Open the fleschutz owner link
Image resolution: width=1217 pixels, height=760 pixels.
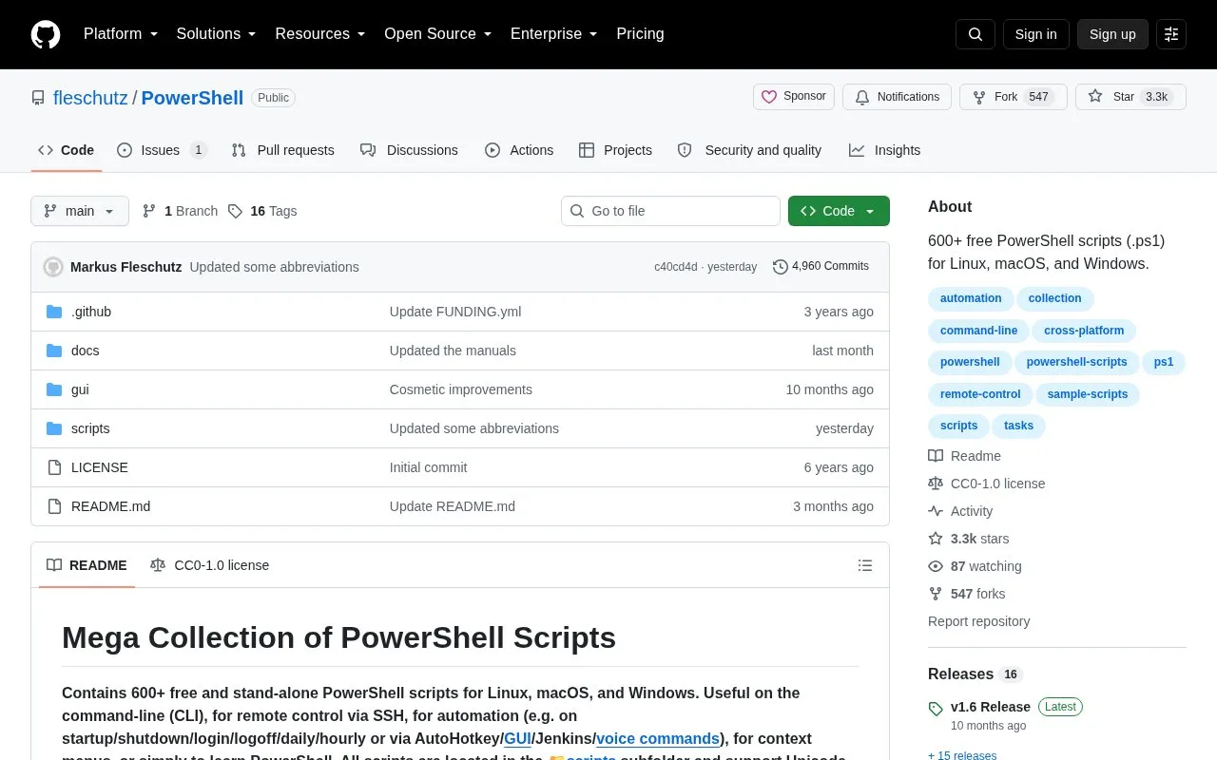[x=90, y=98]
